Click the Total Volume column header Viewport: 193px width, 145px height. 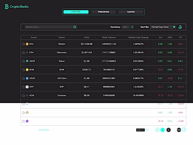click(x=109, y=38)
